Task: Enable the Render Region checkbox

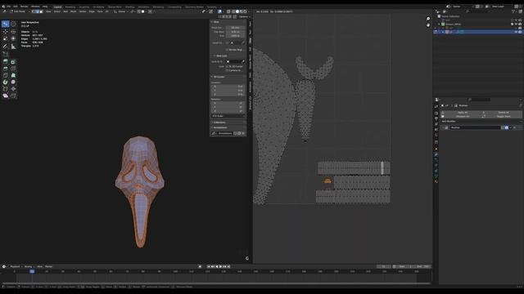Action: (228, 50)
